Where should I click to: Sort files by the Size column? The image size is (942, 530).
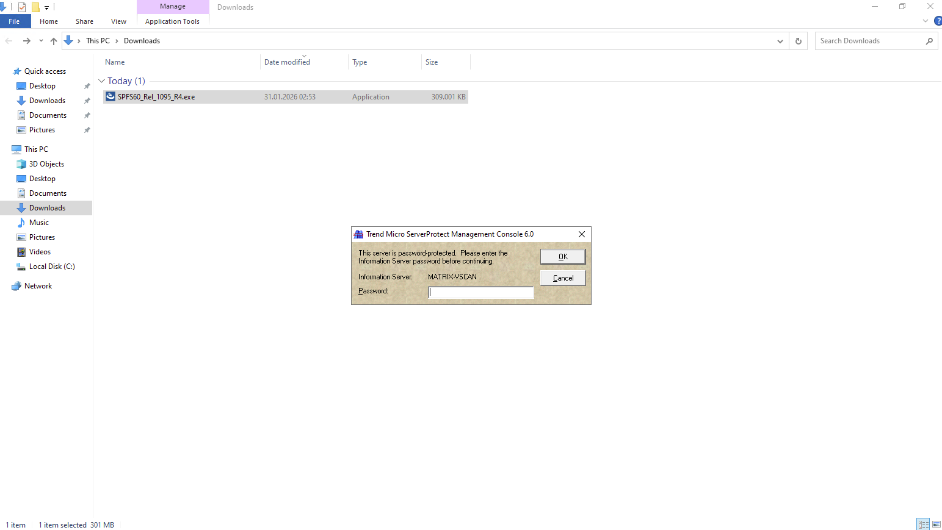pyautogui.click(x=446, y=62)
